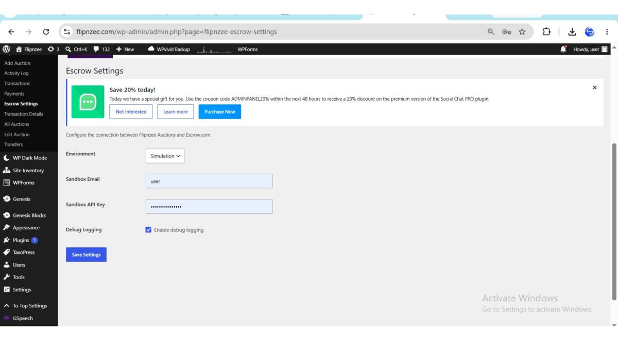
Task: Open browser extensions puzzle icon
Action: click(x=546, y=32)
